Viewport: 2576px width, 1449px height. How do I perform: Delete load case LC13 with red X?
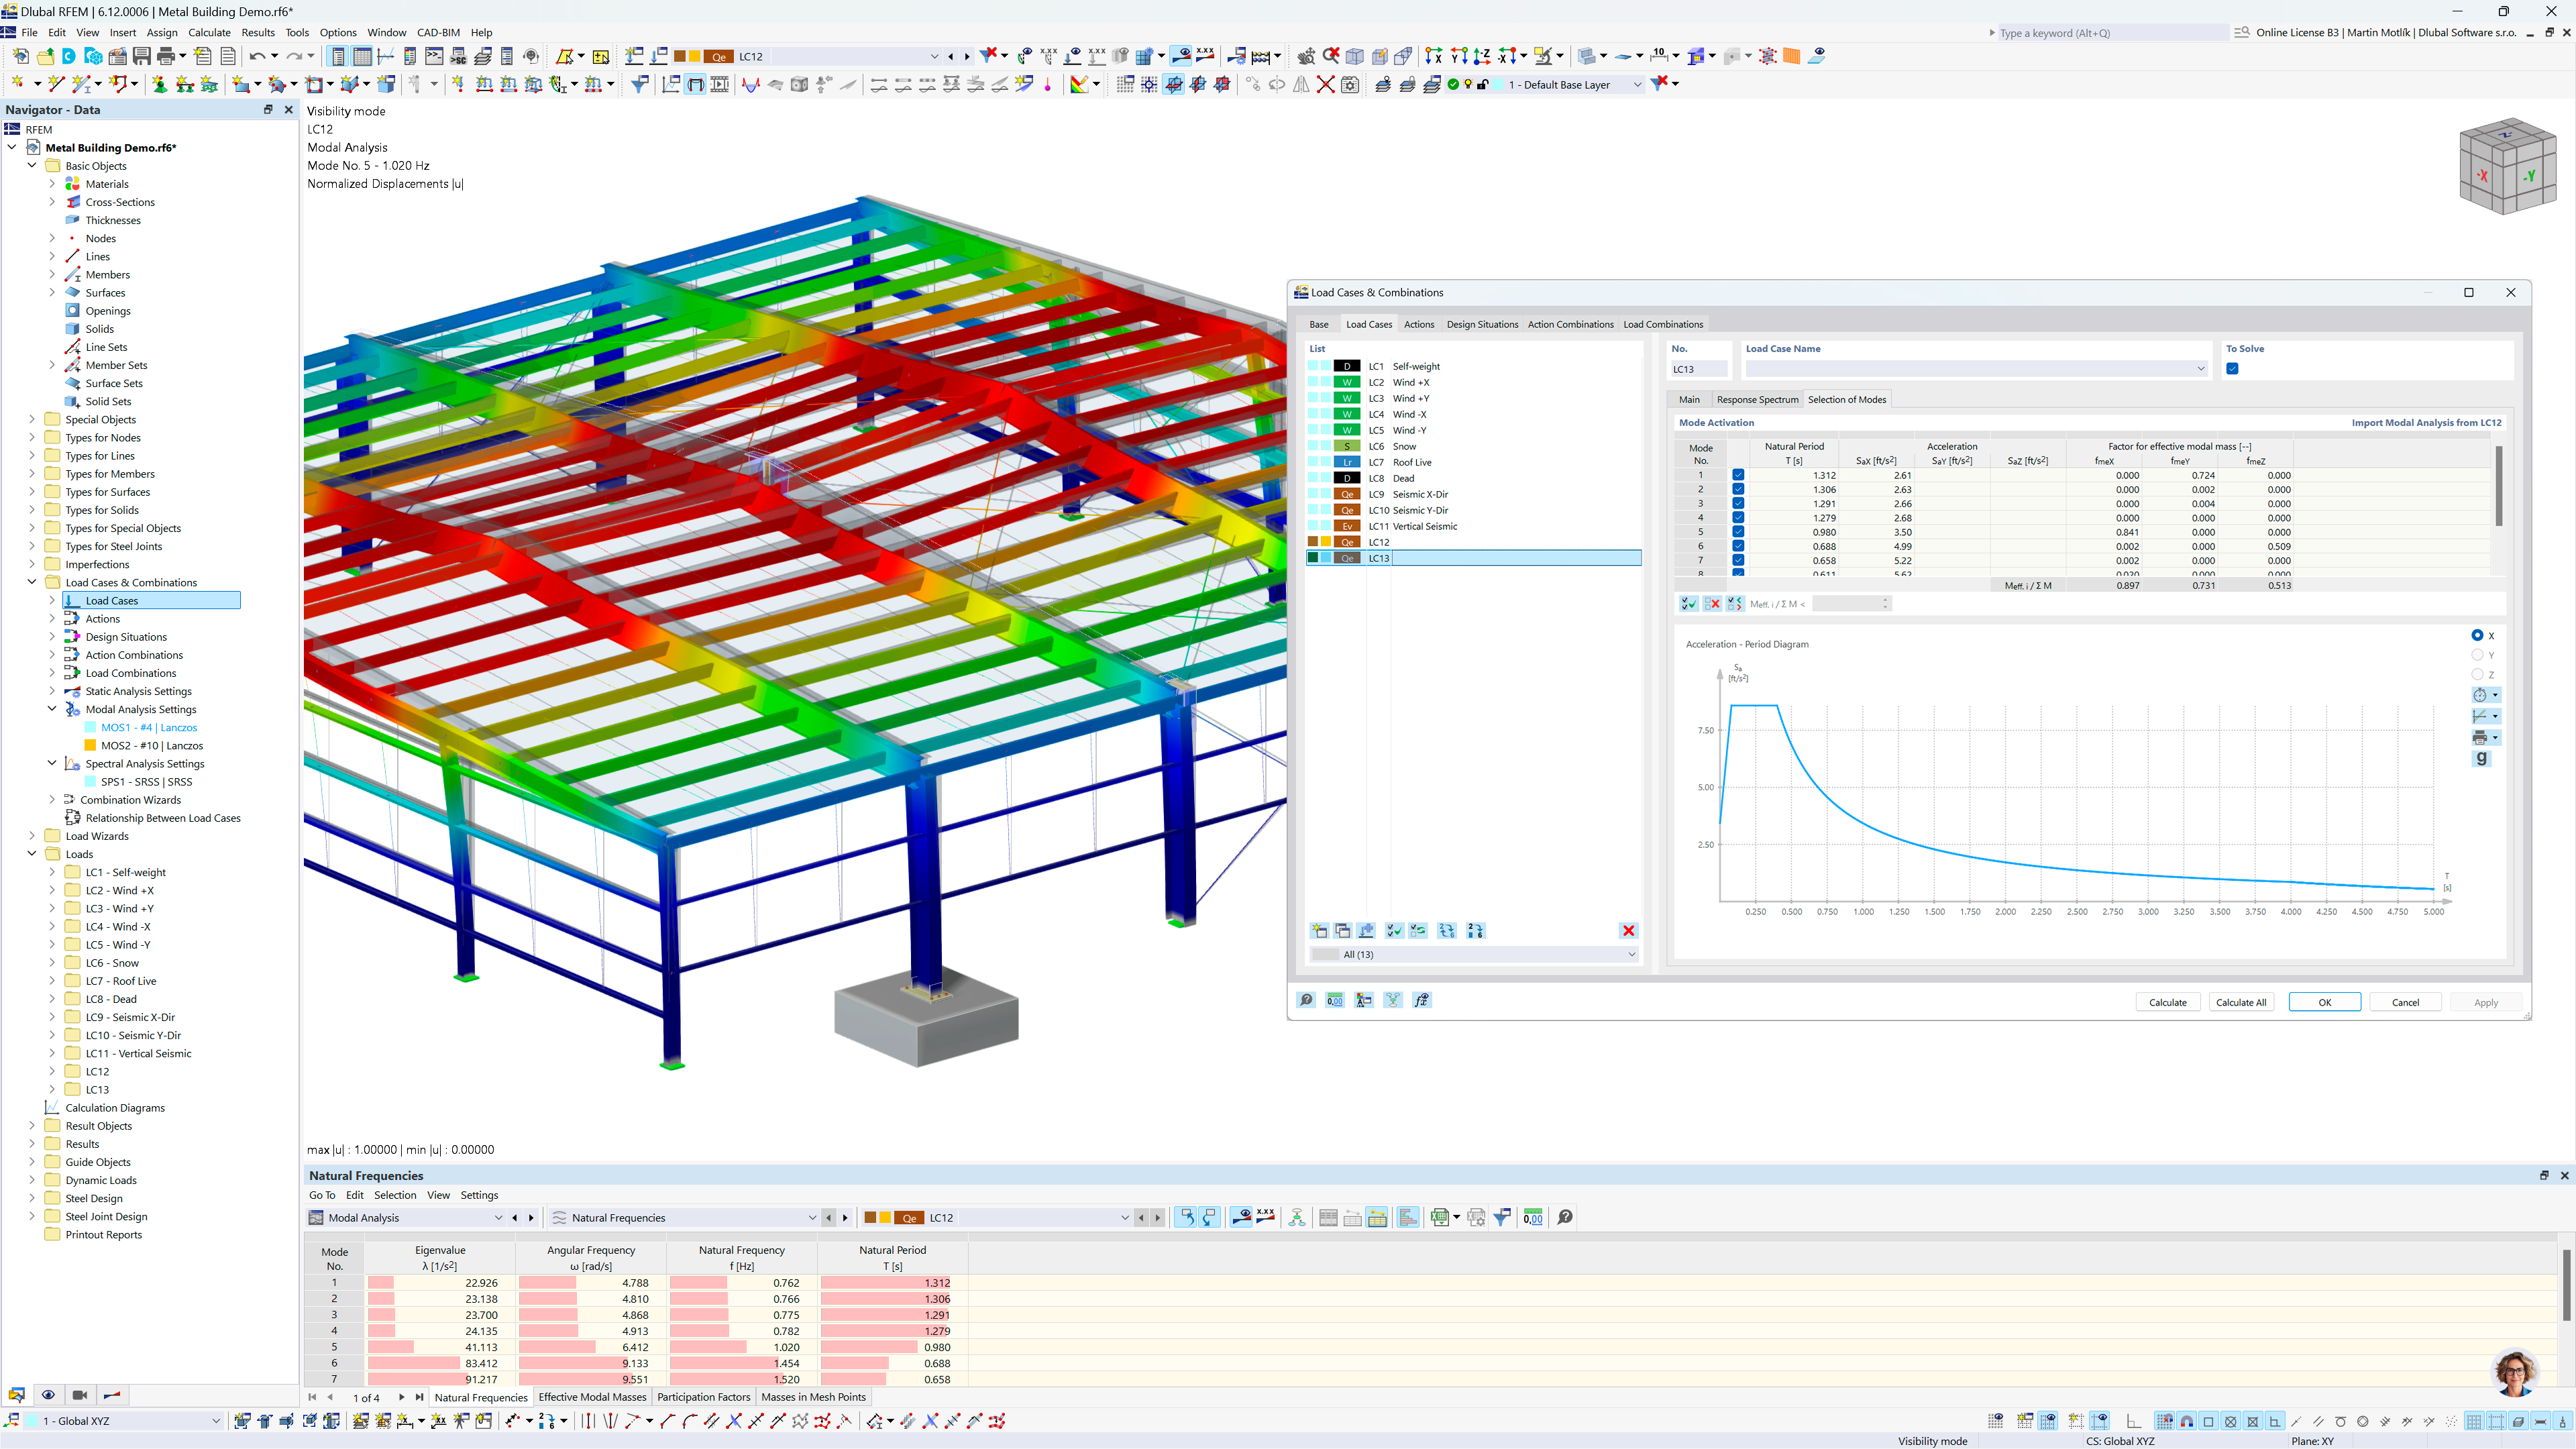(1629, 931)
